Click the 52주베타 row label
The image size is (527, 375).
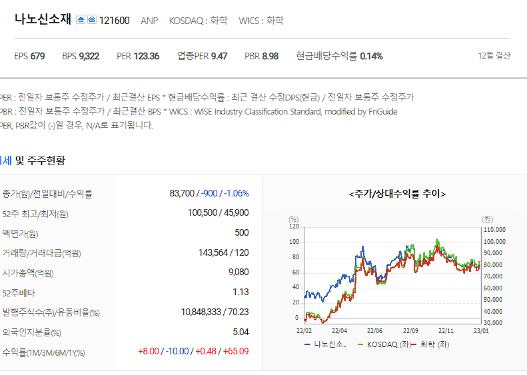[x=19, y=293]
